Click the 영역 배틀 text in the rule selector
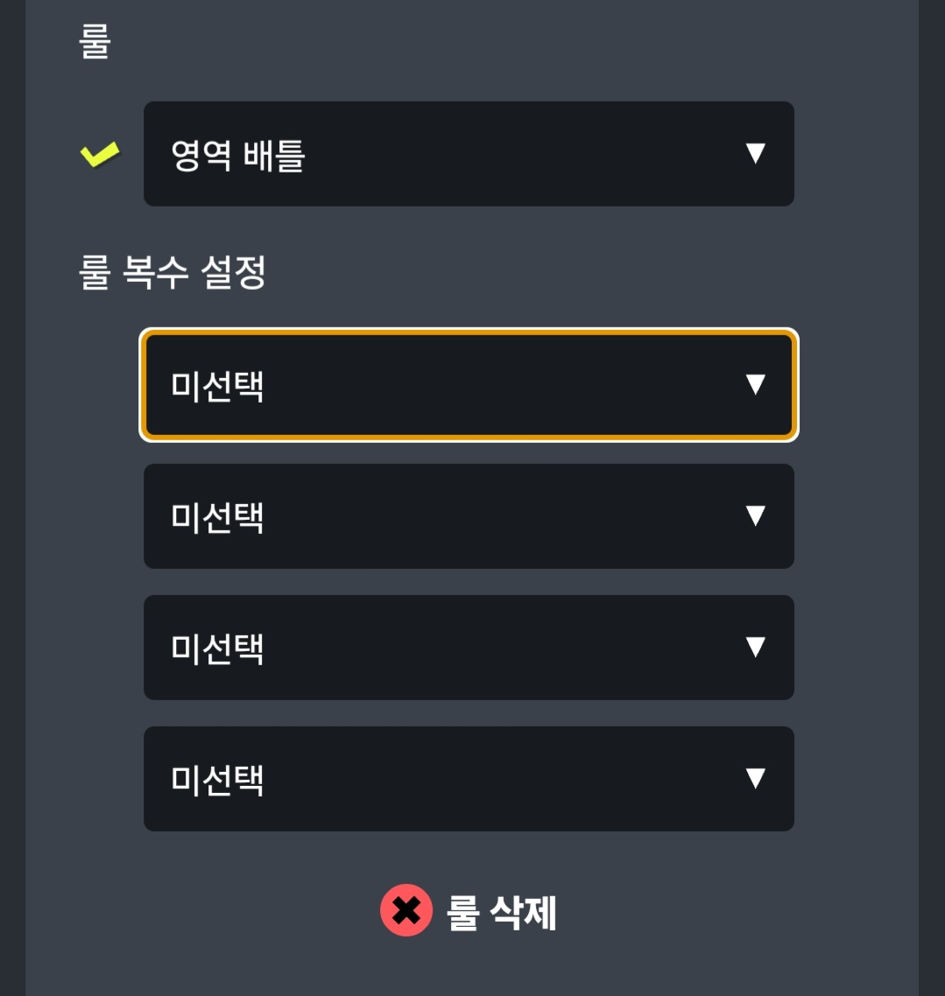 [x=237, y=156]
